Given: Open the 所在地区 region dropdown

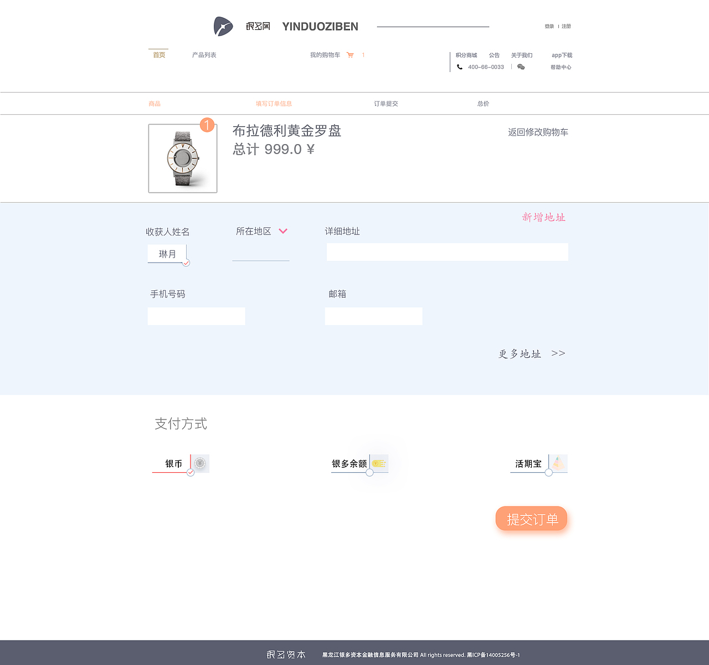Looking at the screenshot, I should 284,231.
